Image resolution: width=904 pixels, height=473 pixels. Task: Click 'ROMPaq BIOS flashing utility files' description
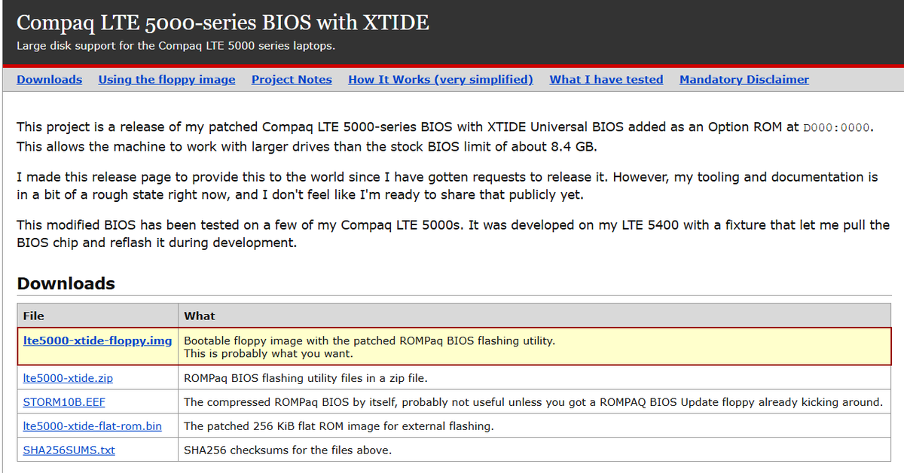click(306, 378)
